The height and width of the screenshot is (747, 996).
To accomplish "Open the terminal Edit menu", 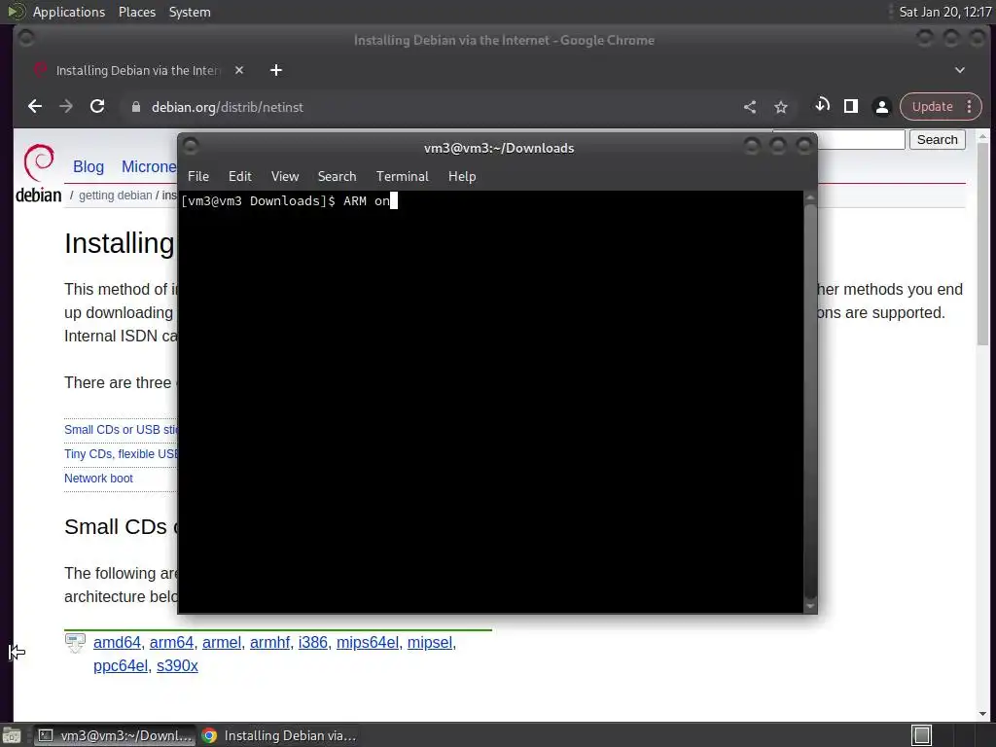I will pos(240,177).
